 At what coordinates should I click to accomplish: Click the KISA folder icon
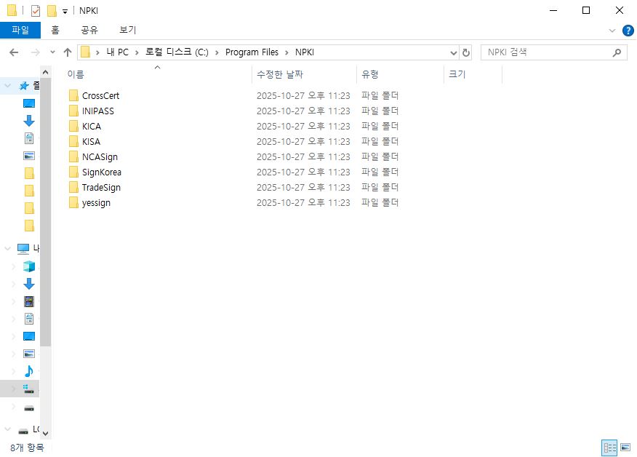[73, 141]
